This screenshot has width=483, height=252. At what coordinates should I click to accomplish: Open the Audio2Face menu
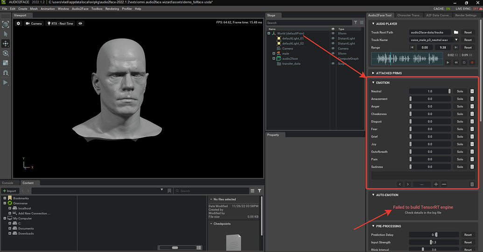(x=80, y=9)
